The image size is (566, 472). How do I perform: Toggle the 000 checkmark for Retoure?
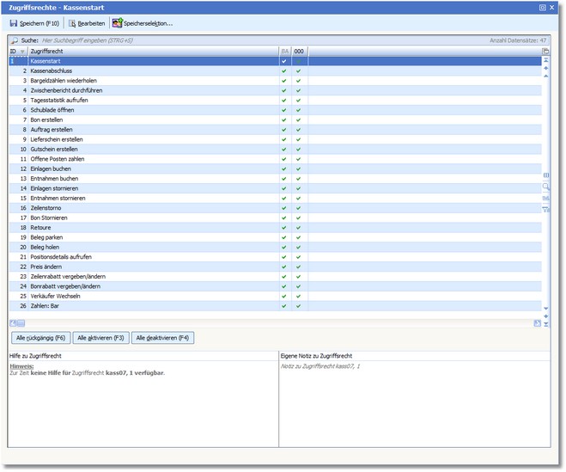tap(298, 228)
